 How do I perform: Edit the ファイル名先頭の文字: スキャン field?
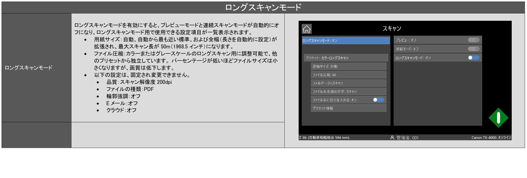[x=348, y=91]
